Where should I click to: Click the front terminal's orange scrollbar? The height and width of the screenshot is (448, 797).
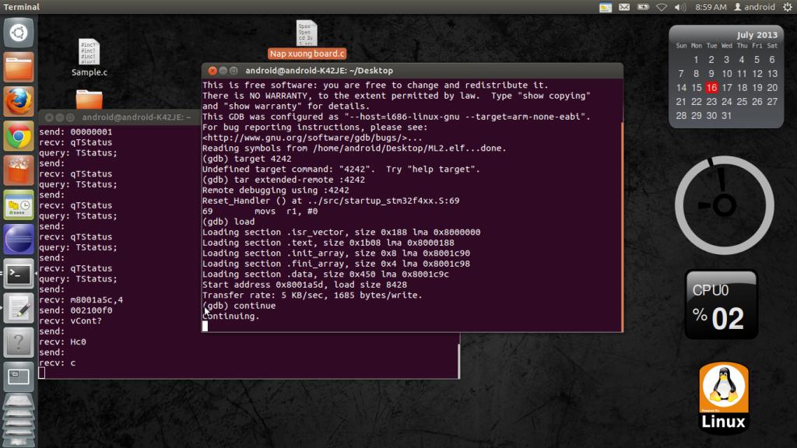(622, 226)
